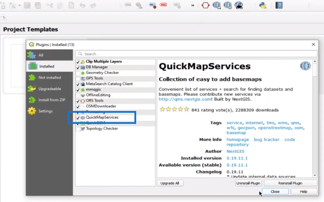Screen dimensions: 324x202
Task: Expand the hidden toolbar items chevron
Action: pos(193,6)
